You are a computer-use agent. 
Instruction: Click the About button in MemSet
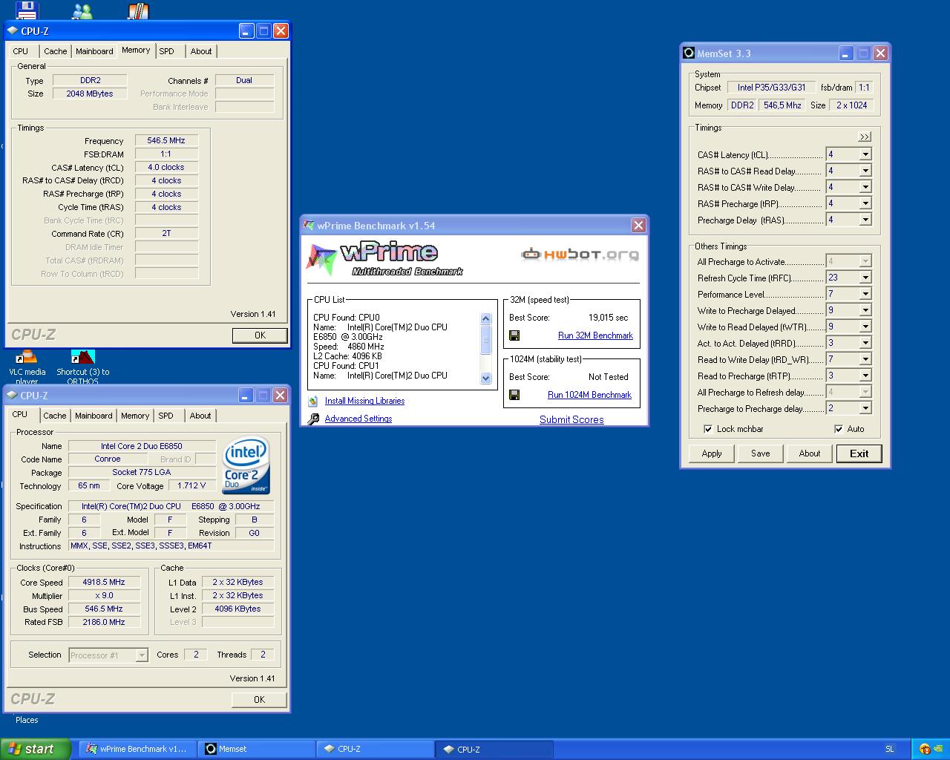[x=810, y=453]
